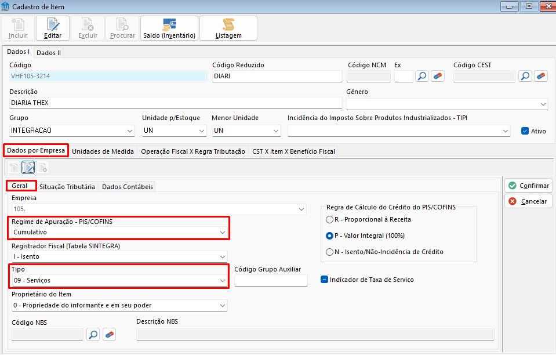Switch to the Dados II tab
556x355 pixels.
point(49,53)
